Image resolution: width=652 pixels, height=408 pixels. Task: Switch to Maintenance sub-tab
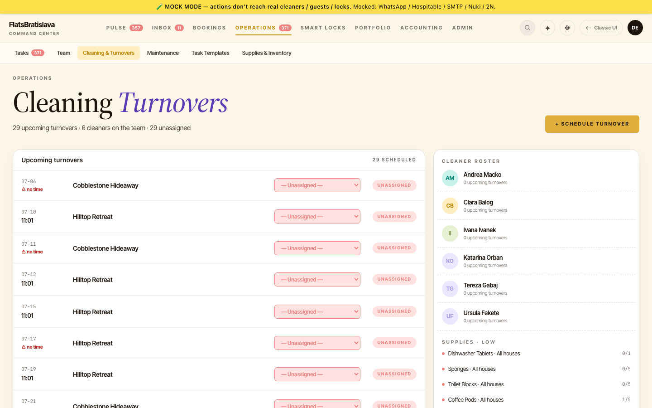point(163,53)
